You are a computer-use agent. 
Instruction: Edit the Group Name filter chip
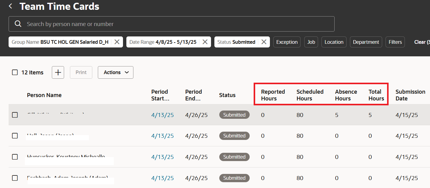[60, 42]
